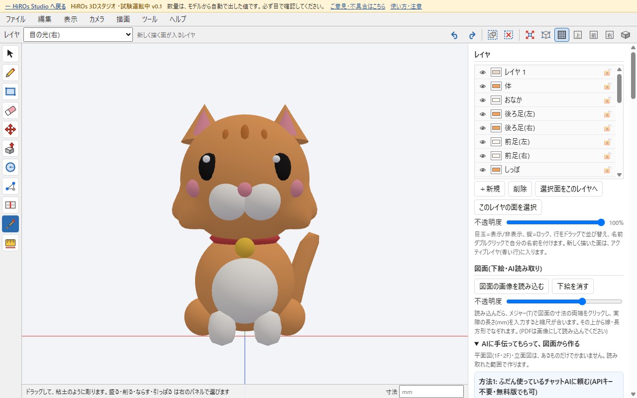The width and height of the screenshot is (637, 398).
Task: Click the zoom extents red arrows icon
Action: [530, 35]
